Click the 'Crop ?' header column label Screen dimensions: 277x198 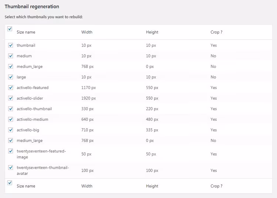click(216, 32)
